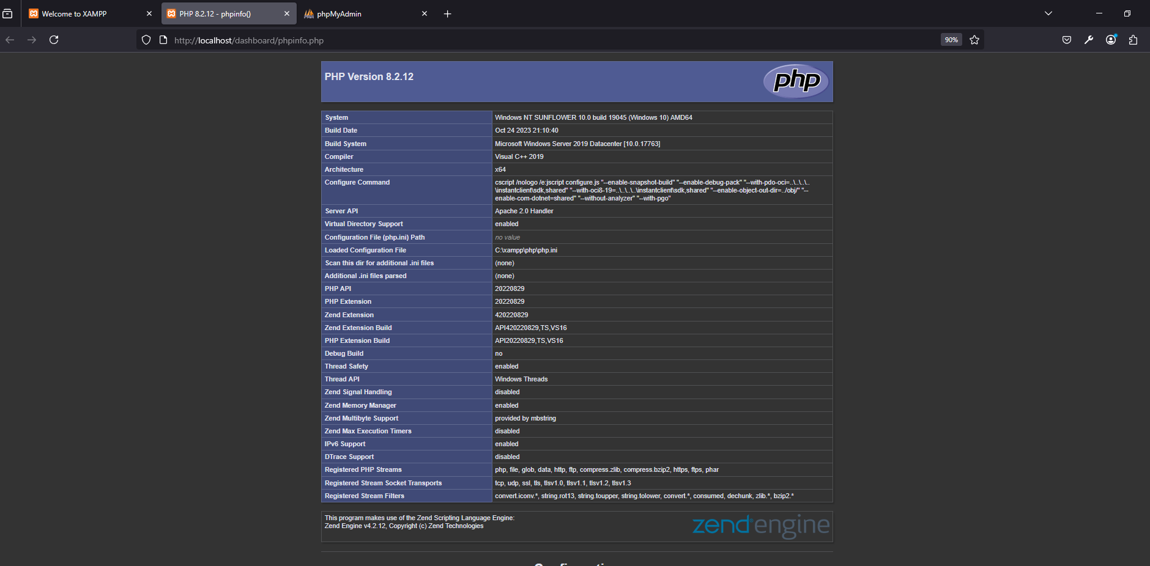1150x566 pixels.
Task: Select the active PHP 8.2.12 phpinfo tab
Action: [x=214, y=13]
